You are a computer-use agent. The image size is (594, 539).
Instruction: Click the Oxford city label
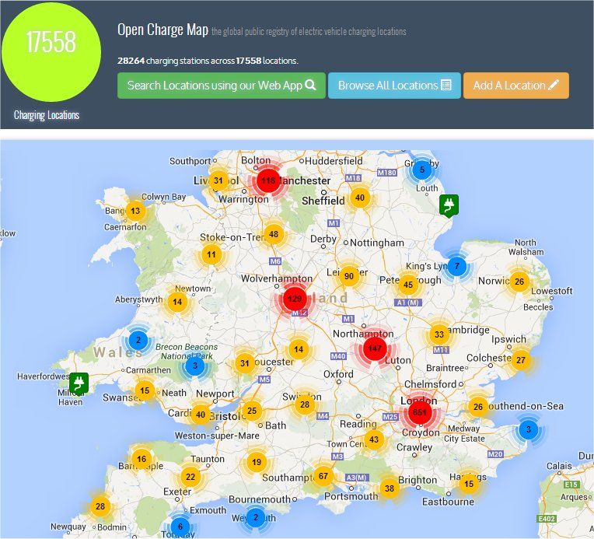338,374
